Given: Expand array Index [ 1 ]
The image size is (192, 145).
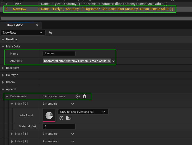Looking at the screenshot, I should click(x=12, y=134).
